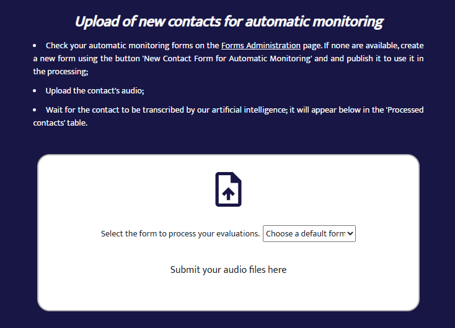Screen dimensions: 455x328
Task: Click the page heading about uploading contacts
Action: pos(228,22)
